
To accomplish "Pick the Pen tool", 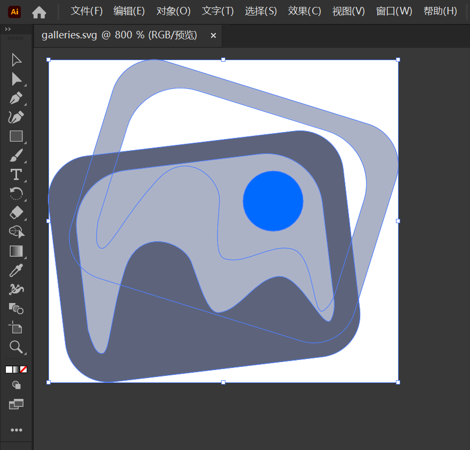I will pos(16,98).
